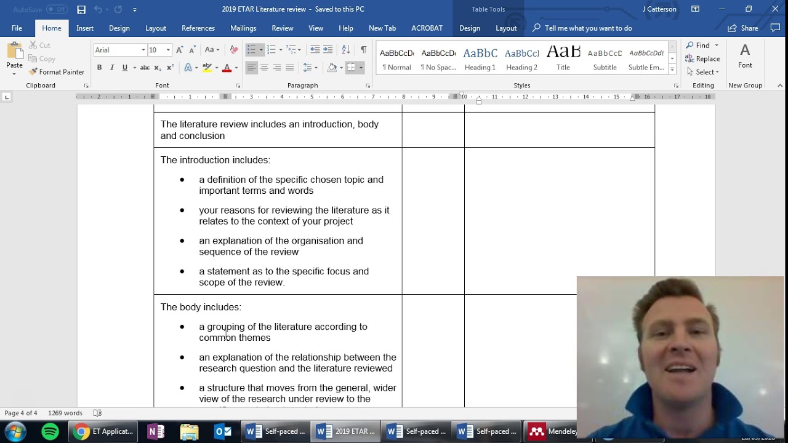The image size is (788, 443).
Task: Align text left
Action: tap(251, 68)
